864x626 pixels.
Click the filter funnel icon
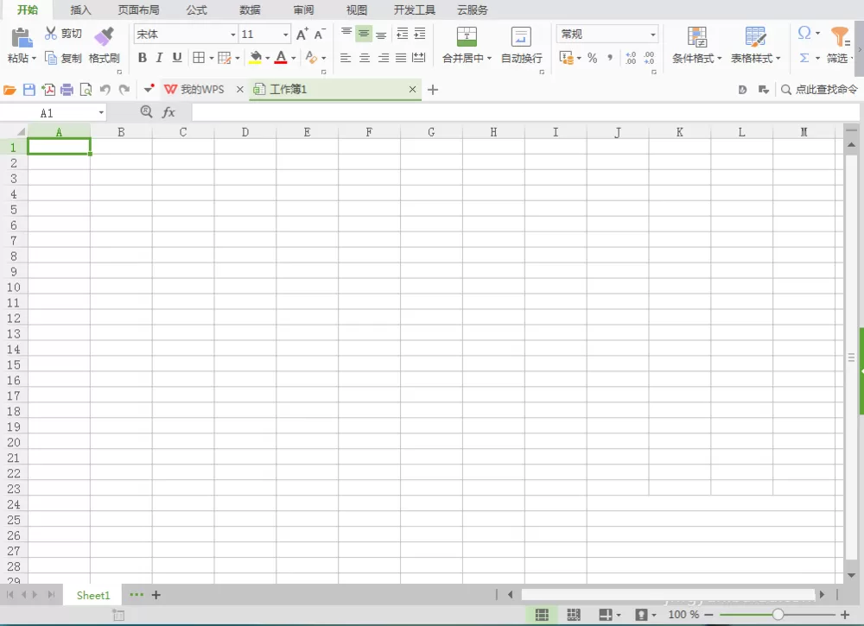click(x=840, y=37)
